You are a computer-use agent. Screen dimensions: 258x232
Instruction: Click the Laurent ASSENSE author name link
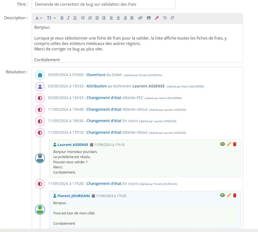pos(73,145)
